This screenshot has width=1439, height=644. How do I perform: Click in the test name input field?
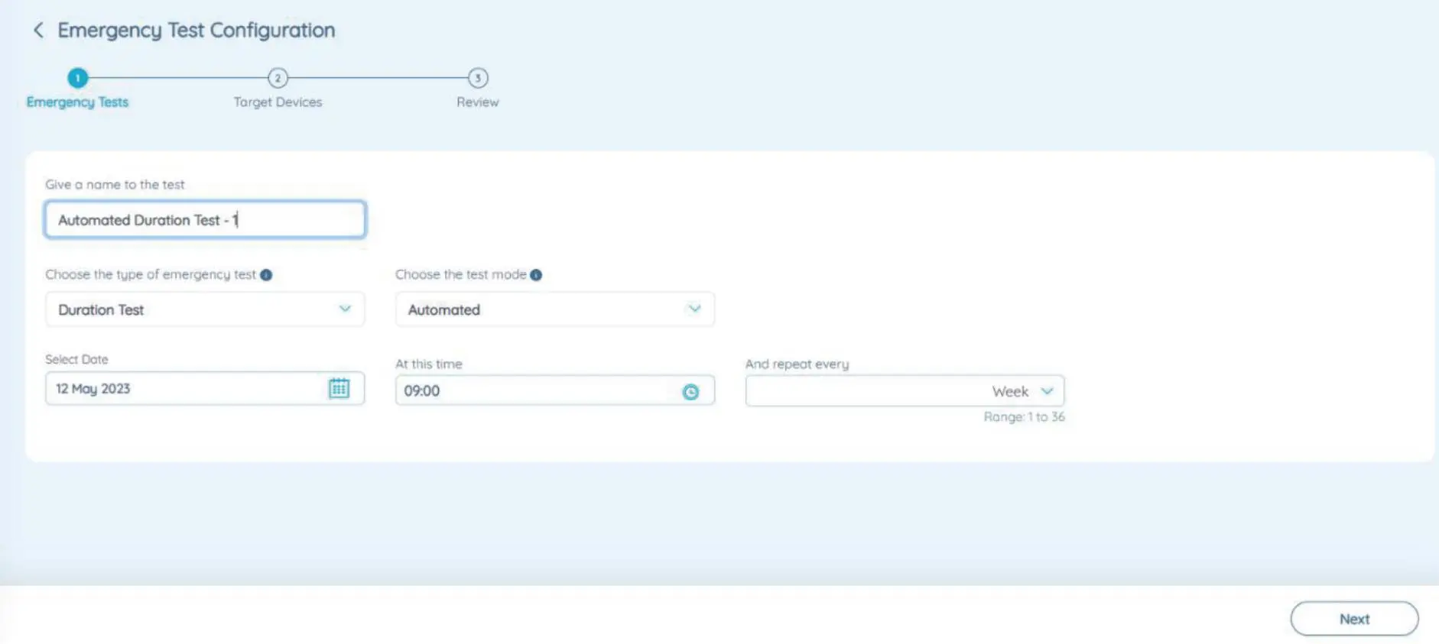click(x=205, y=220)
